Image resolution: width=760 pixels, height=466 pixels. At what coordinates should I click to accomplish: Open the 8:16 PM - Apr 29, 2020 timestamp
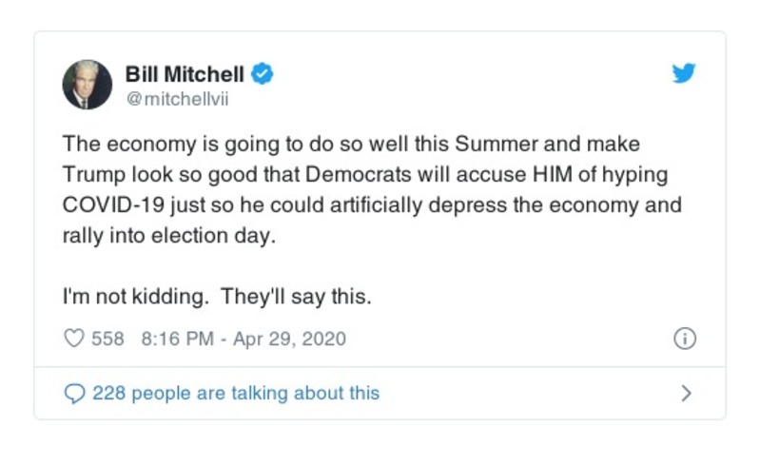[x=243, y=339]
